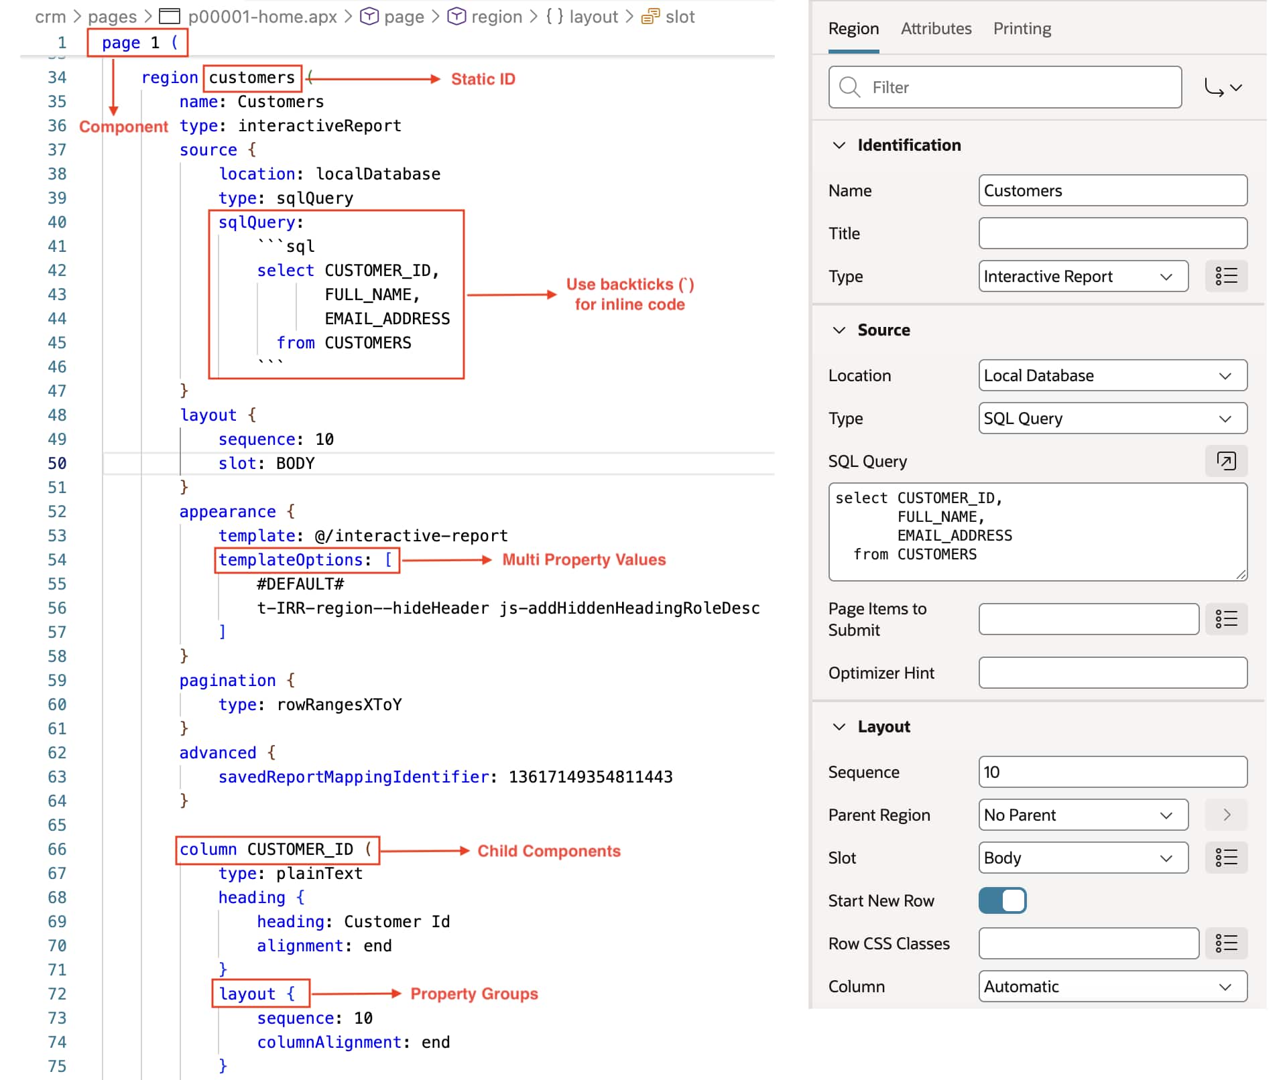Open the list icon beside the Slot dropdown
Viewport: 1287px width, 1080px height.
[1226, 858]
